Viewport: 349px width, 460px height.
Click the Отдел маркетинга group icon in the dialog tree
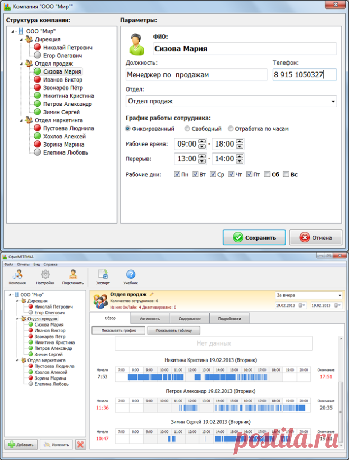click(x=29, y=120)
